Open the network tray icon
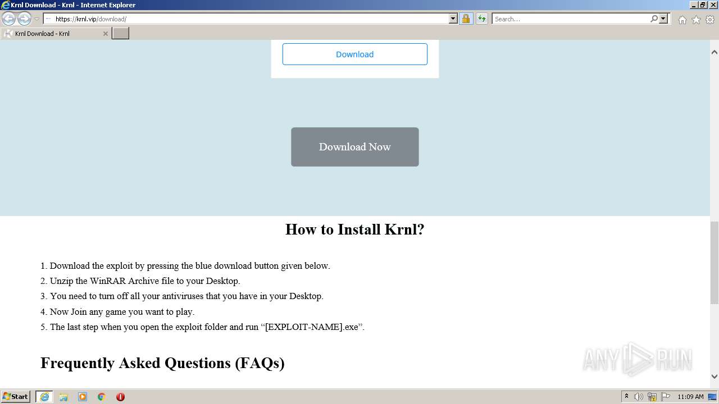The image size is (719, 404). [x=652, y=397]
